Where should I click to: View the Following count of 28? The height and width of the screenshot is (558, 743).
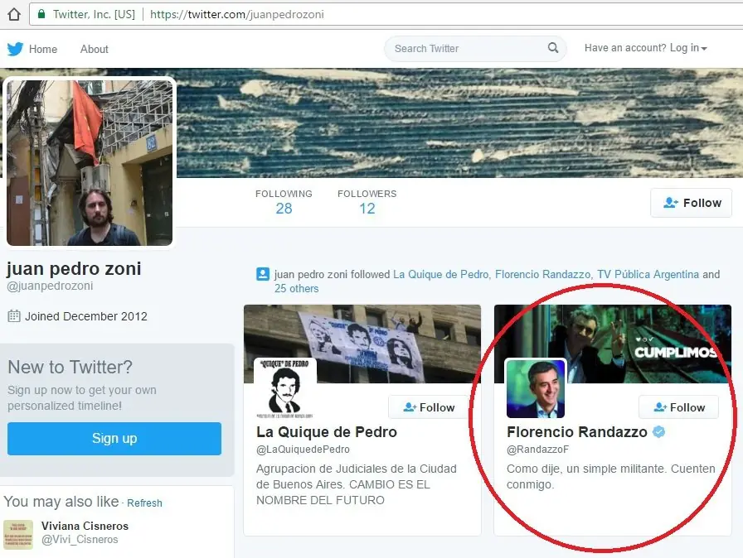(x=284, y=202)
